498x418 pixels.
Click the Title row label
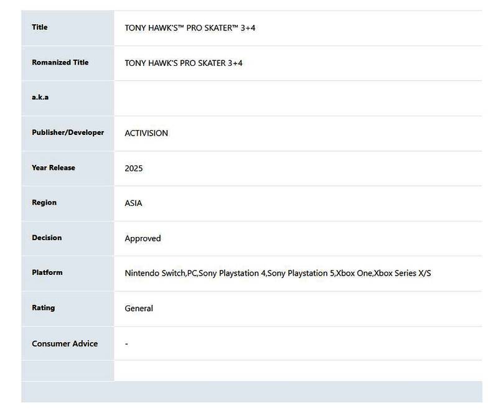tap(39, 27)
